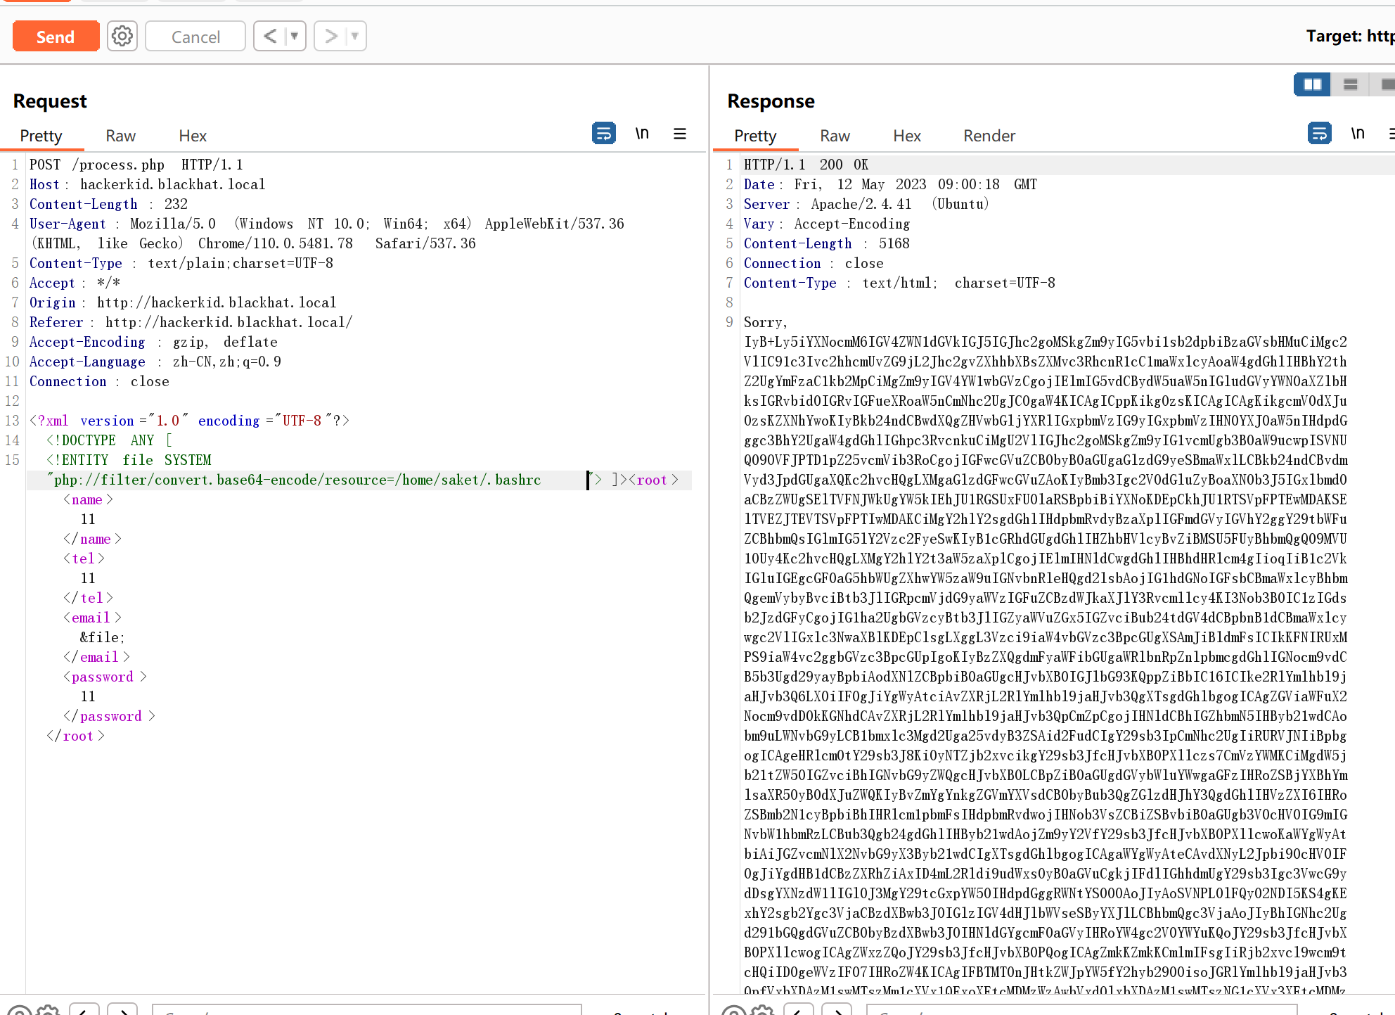Click the 'Vary : Accept-Encoding' line

tap(827, 224)
